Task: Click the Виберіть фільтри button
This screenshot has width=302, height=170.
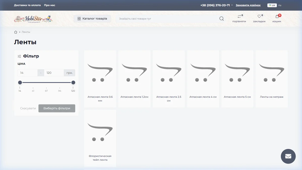Action: pyautogui.click(x=57, y=108)
